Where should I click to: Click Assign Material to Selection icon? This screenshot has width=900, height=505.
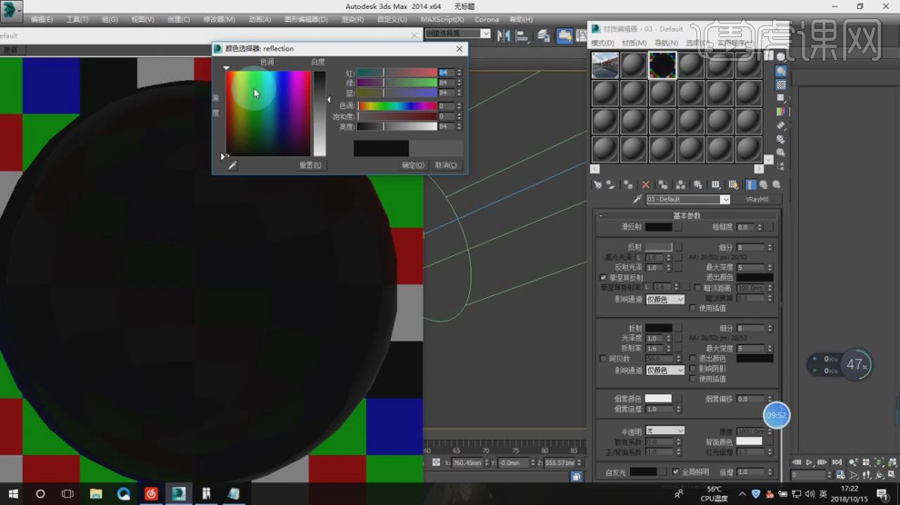628,184
